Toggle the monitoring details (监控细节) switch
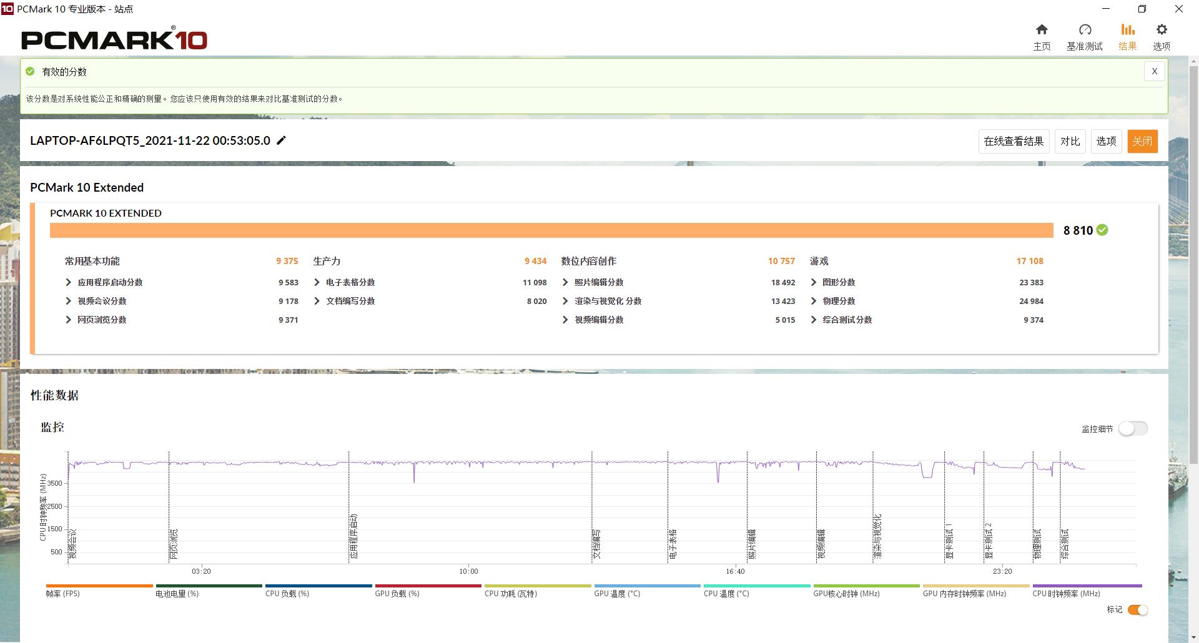This screenshot has width=1199, height=643. (1133, 429)
